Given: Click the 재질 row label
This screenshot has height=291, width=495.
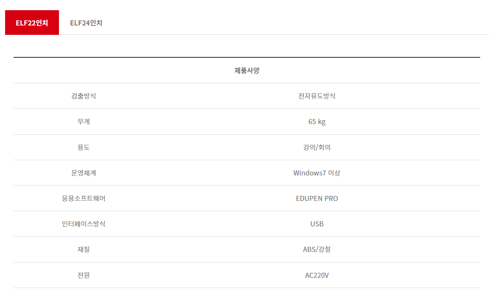Looking at the screenshot, I should pos(84,249).
